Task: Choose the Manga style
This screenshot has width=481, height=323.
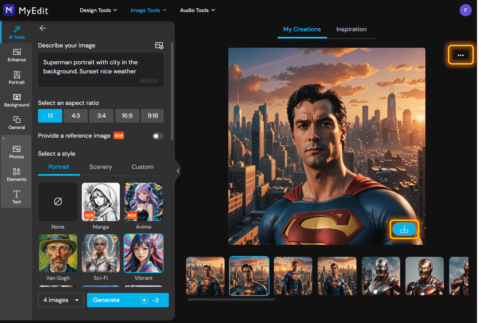Action: 101,202
